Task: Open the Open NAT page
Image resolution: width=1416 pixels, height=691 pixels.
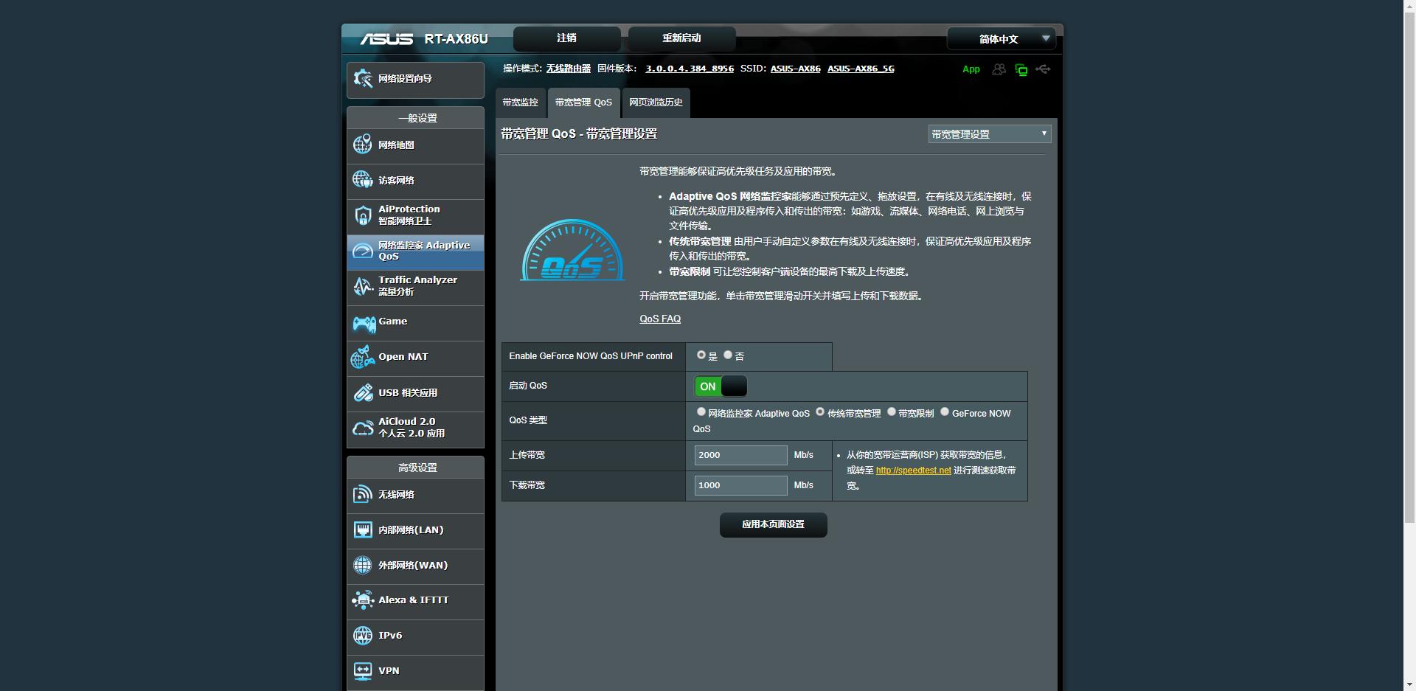Action: (x=403, y=358)
